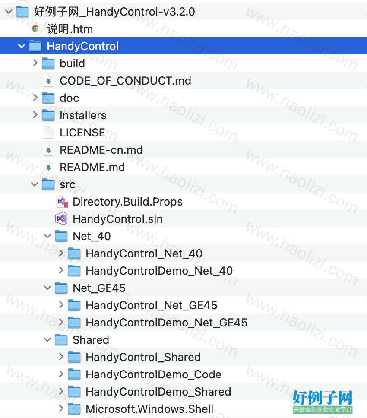Click the HandyControl_Shared folder icon
367x418 pixels.
[74, 357]
